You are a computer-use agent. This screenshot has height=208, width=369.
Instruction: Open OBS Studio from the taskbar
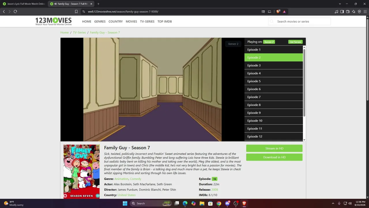coord(236,203)
